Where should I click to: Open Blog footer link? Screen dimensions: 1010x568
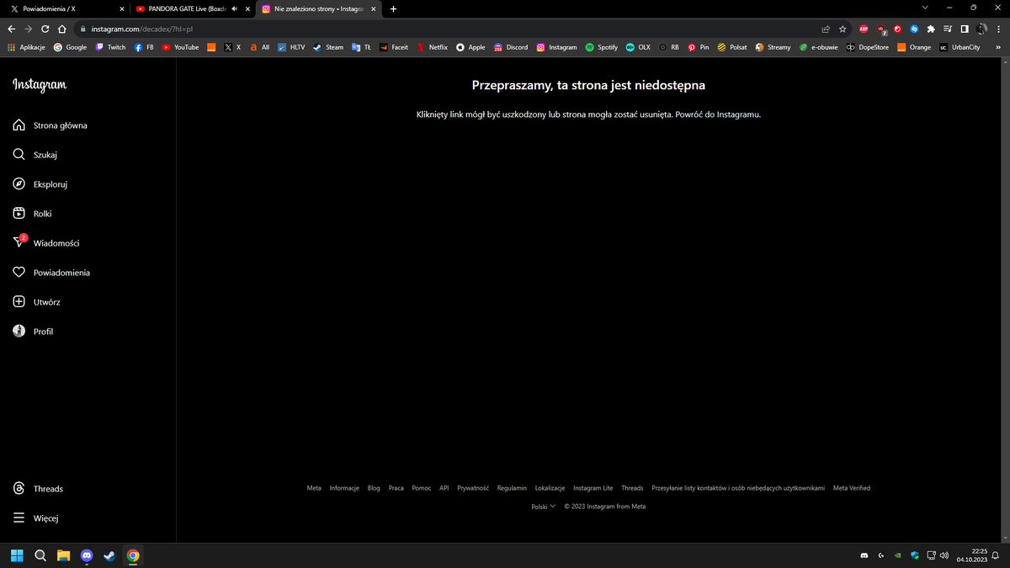[374, 488]
